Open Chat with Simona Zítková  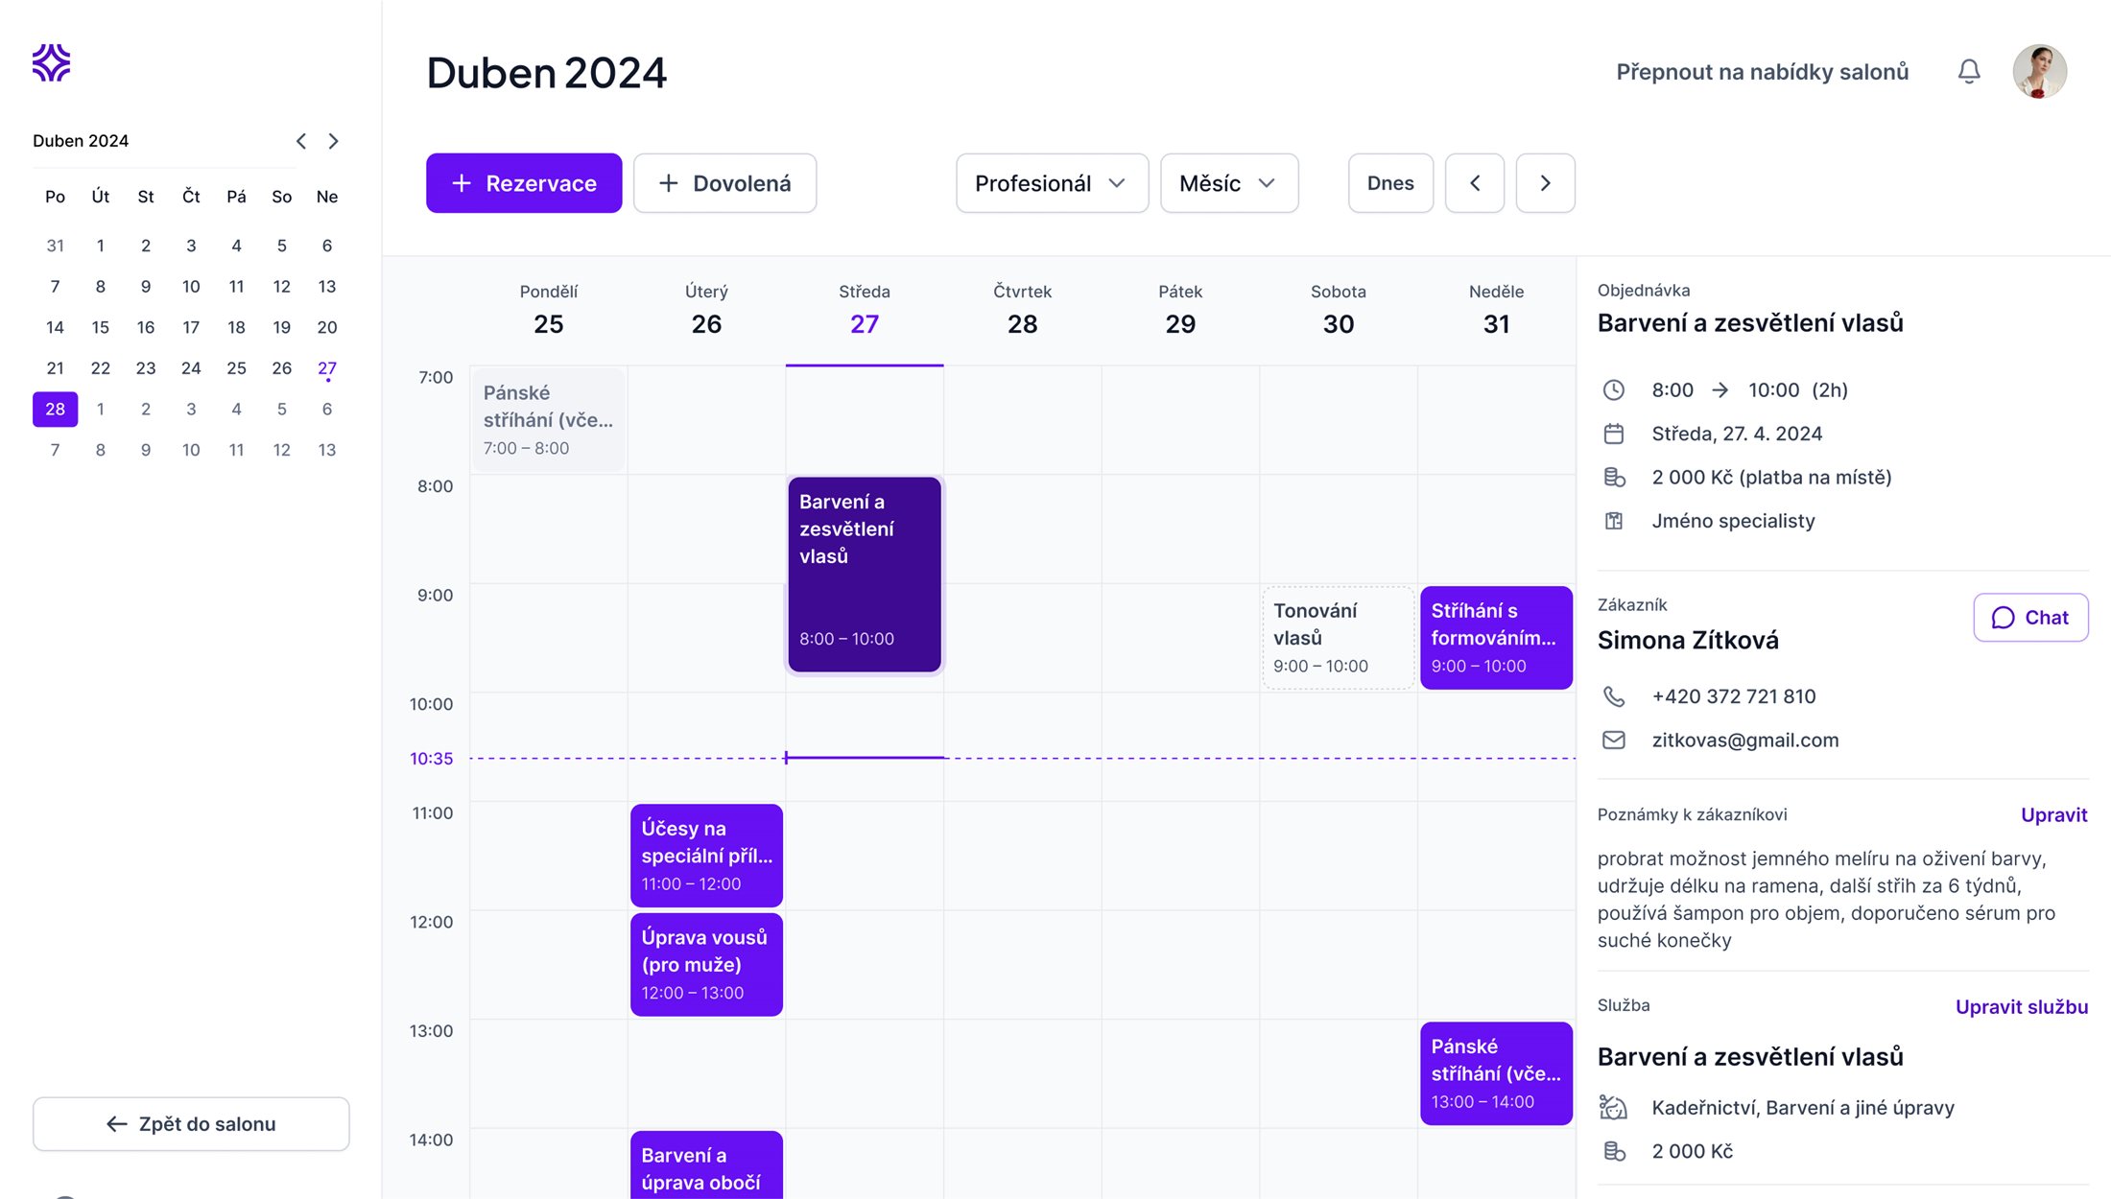[2030, 618]
